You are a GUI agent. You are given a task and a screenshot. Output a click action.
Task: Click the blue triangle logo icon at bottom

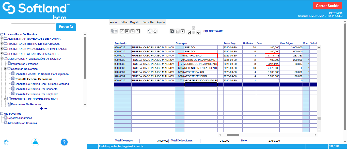(x=35, y=142)
